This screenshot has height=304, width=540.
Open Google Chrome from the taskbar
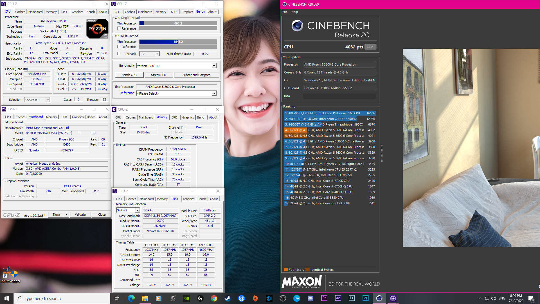click(x=214, y=298)
